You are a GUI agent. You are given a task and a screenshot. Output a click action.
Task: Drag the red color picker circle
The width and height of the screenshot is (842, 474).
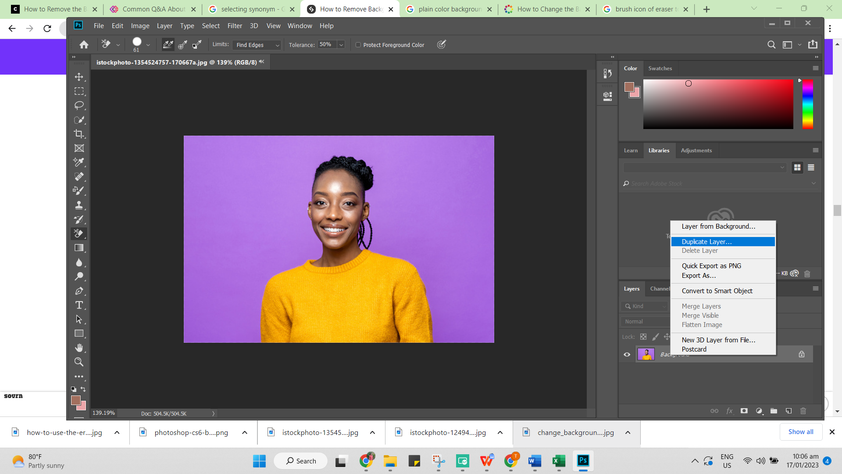(x=688, y=84)
